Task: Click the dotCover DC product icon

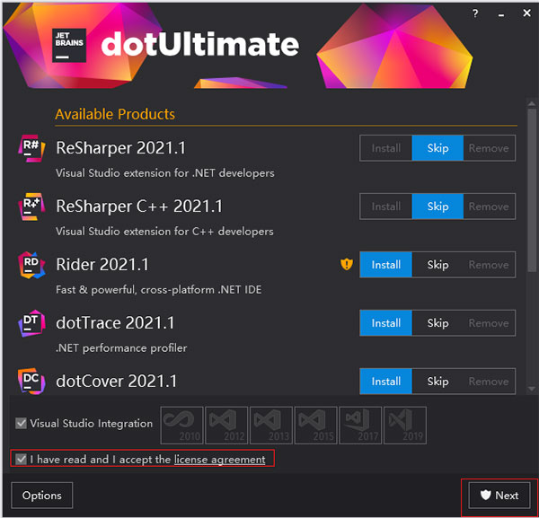Action: [31, 381]
